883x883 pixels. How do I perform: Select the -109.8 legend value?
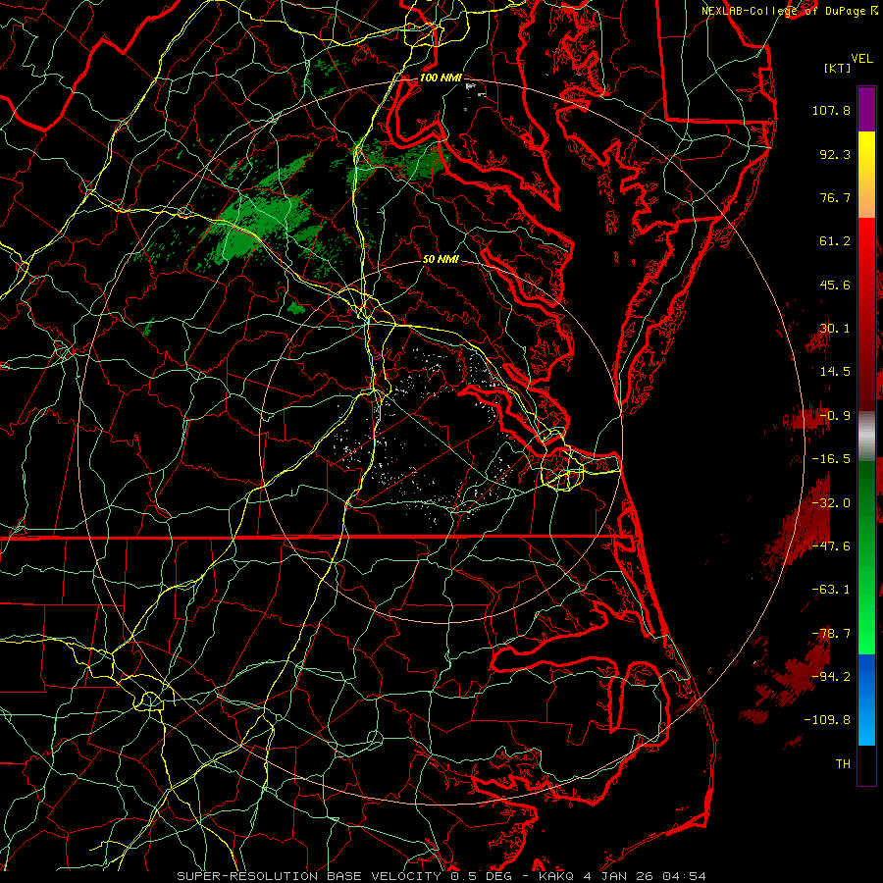pyautogui.click(x=827, y=720)
